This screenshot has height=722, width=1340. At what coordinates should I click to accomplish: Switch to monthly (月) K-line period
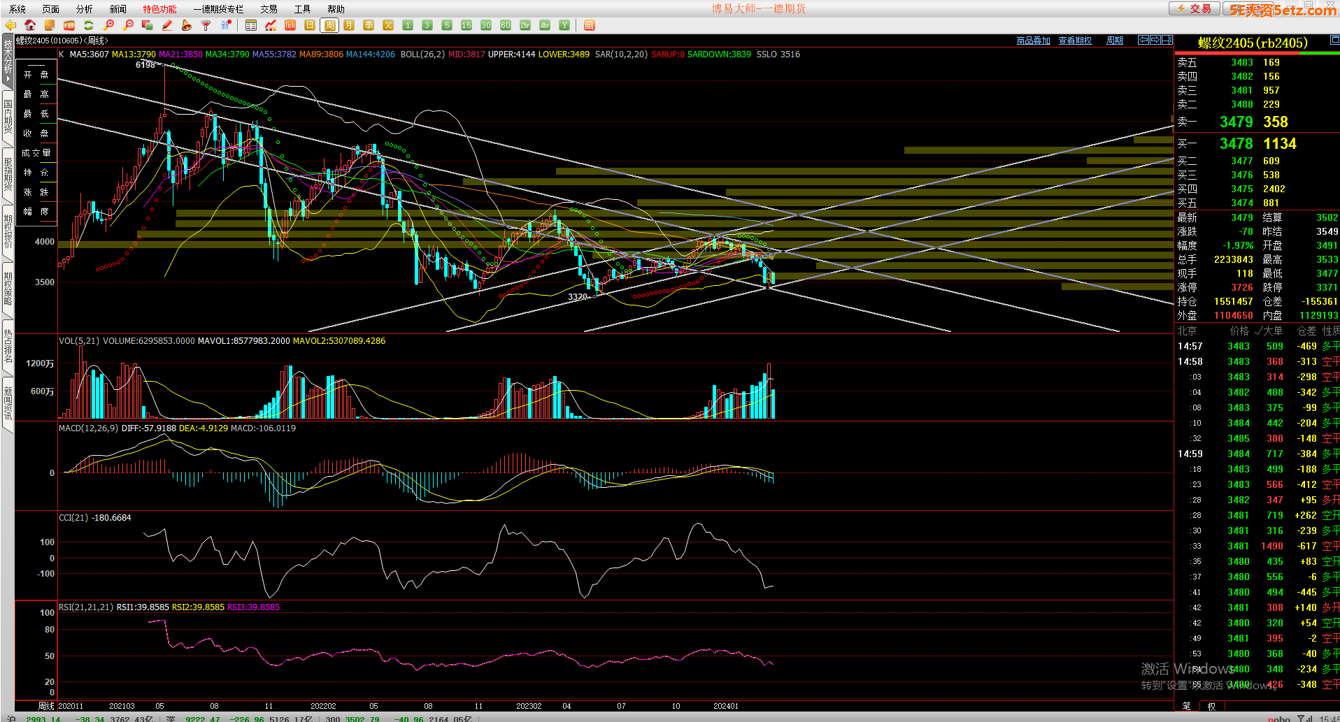pyautogui.click(x=349, y=25)
